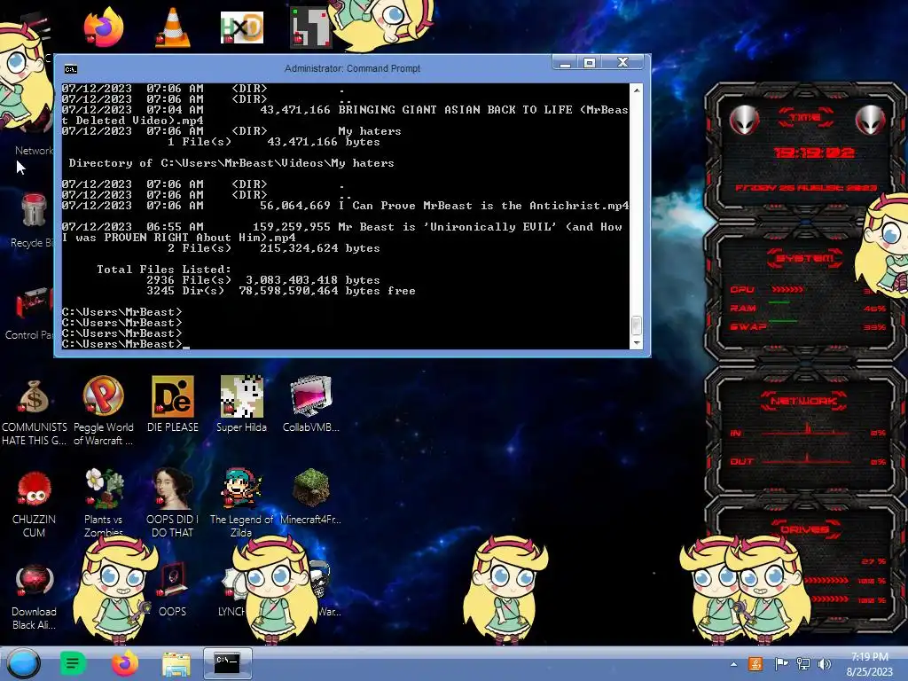Click the SWAP usage bar in gadget
908x681 pixels.
click(783, 321)
